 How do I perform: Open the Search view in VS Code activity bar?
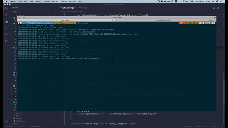[6, 15]
